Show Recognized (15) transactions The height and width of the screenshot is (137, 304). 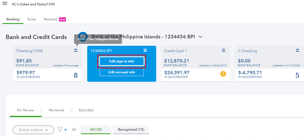(x=131, y=129)
